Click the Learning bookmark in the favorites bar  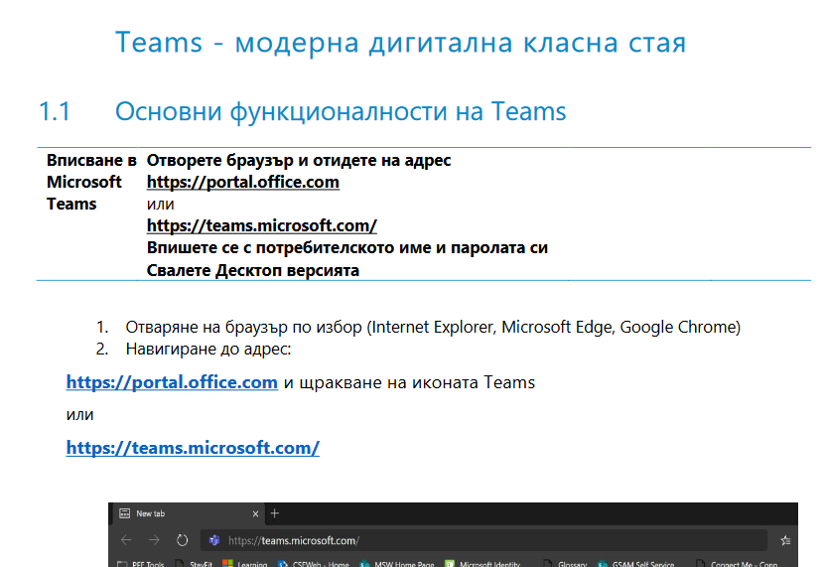(x=246, y=563)
